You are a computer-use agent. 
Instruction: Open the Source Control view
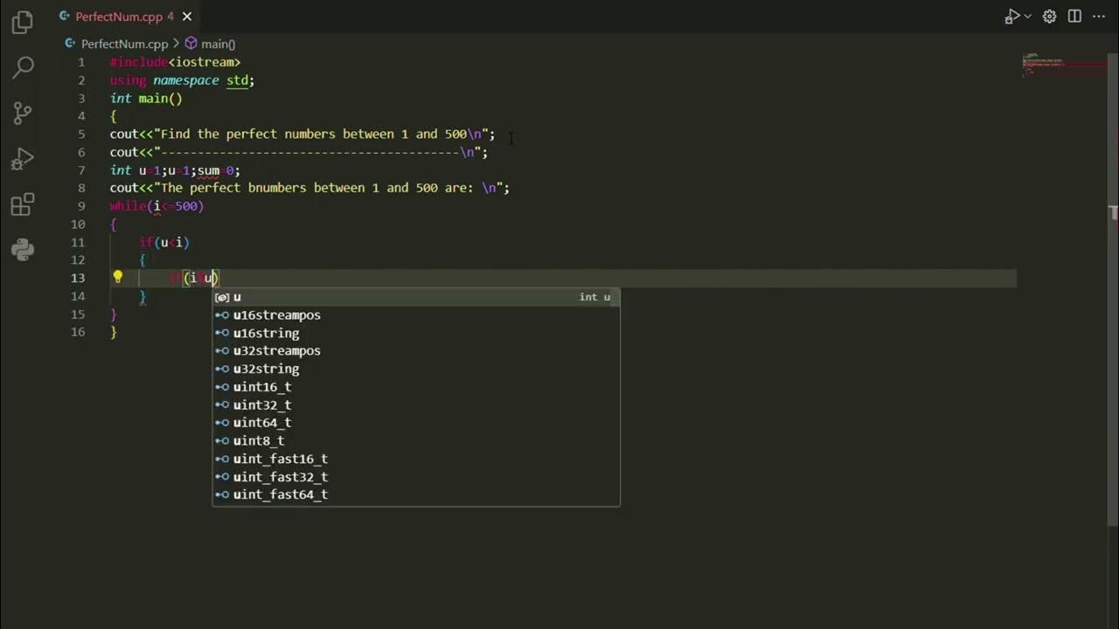click(x=23, y=113)
